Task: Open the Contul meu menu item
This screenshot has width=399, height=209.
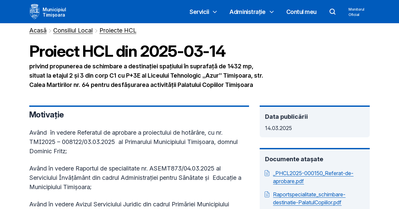Action: (301, 12)
